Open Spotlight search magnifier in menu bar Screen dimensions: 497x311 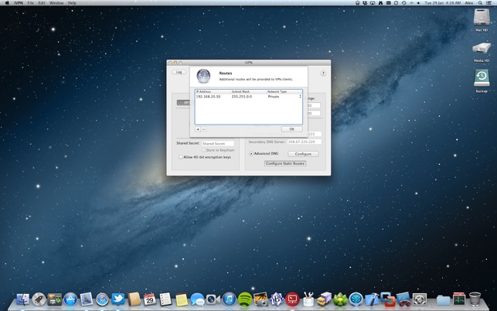(x=480, y=3)
